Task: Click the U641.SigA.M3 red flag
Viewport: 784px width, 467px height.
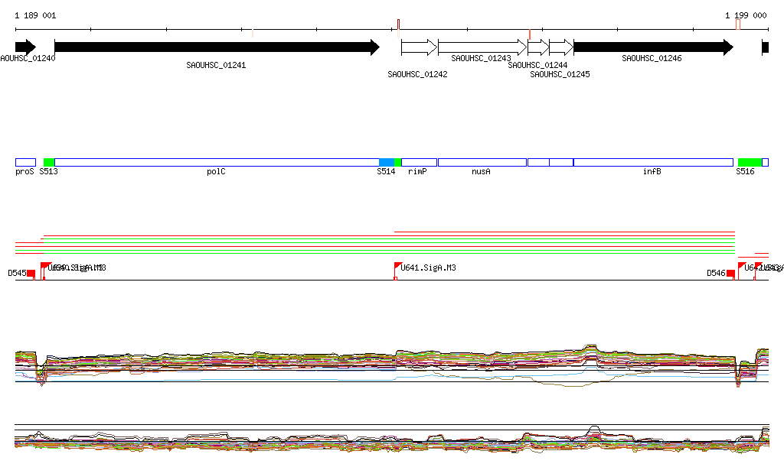Action: coord(397,267)
